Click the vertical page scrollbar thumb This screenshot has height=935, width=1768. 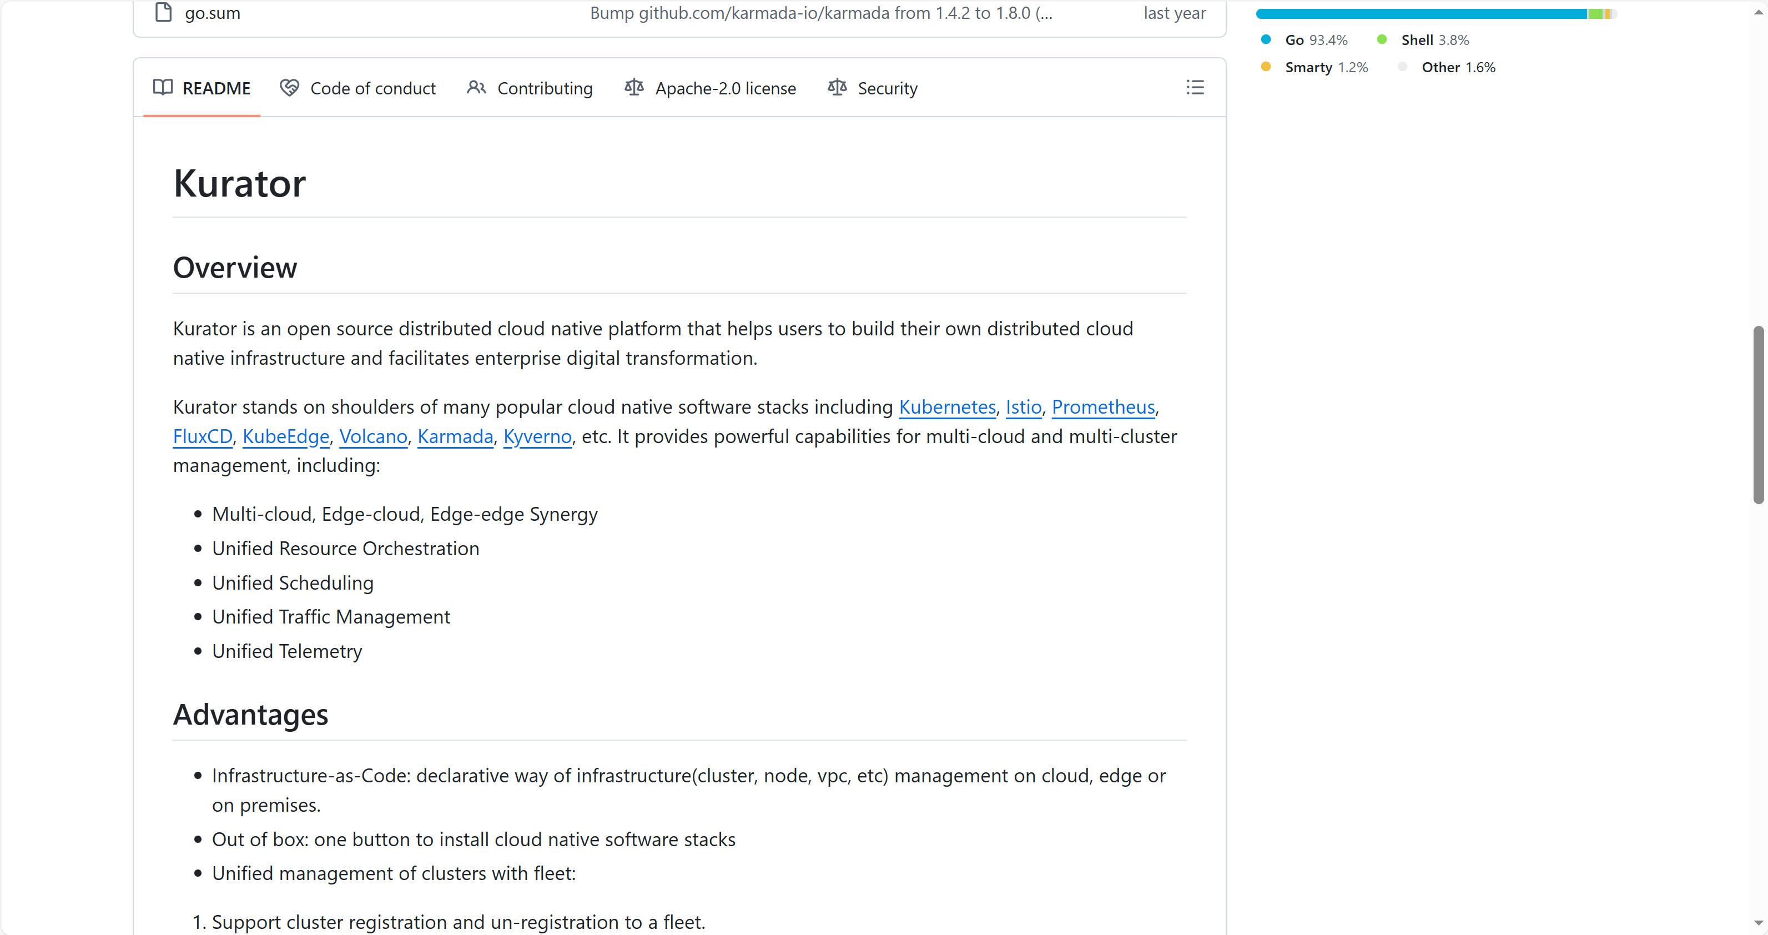click(1757, 415)
